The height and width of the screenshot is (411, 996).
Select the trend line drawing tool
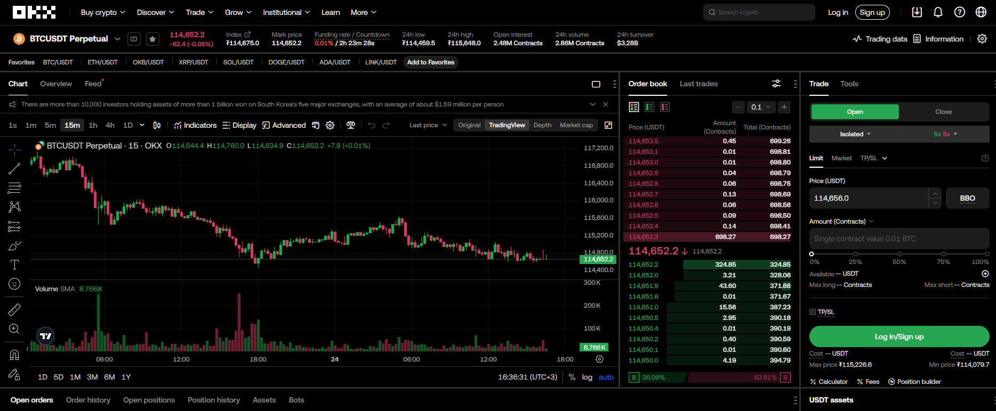(x=14, y=169)
